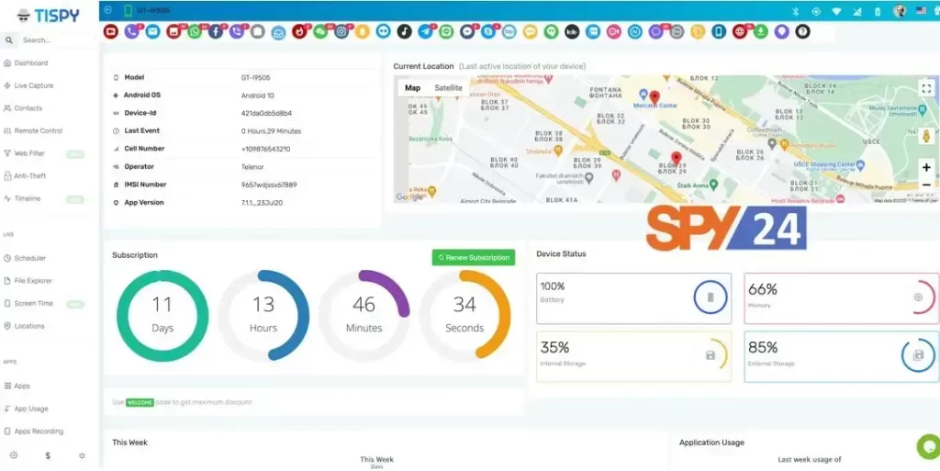Click the 66% Memory status card
Image resolution: width=940 pixels, height=471 pixels.
pyautogui.click(x=841, y=298)
